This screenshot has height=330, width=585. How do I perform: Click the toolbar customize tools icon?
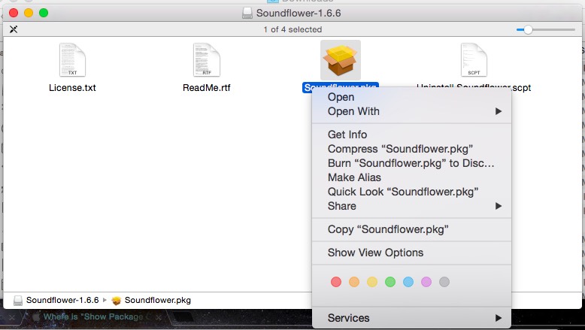14,29
